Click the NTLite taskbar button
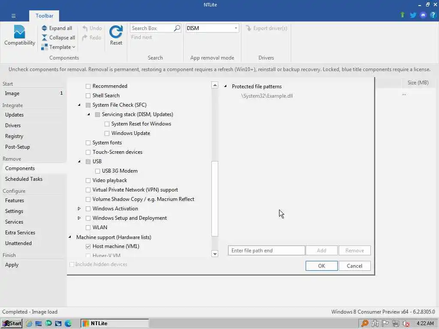Screen dimensions: 439x329 [x=115, y=323]
